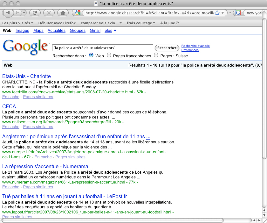This screenshot has height=223, width=267.
Task: Click the horizontal scrollbar right arrow
Action: [x=259, y=220]
